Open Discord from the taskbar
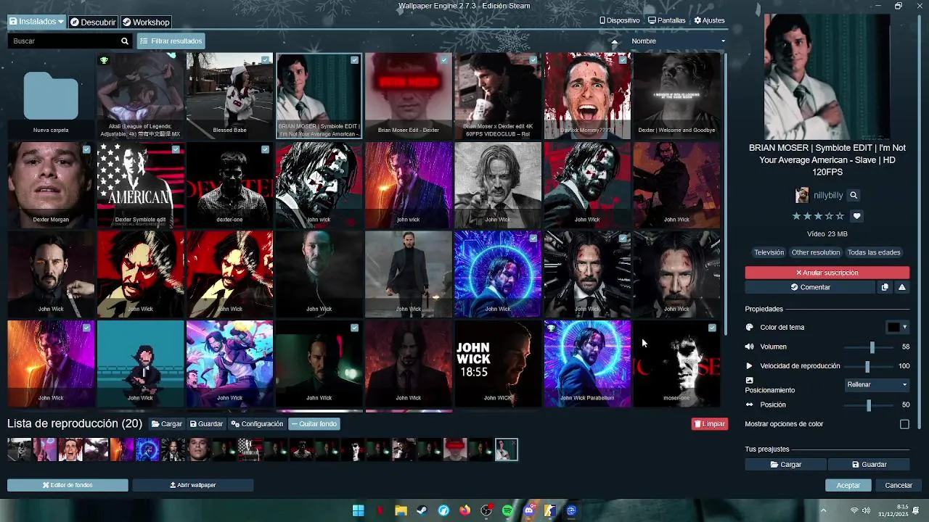 click(x=528, y=510)
